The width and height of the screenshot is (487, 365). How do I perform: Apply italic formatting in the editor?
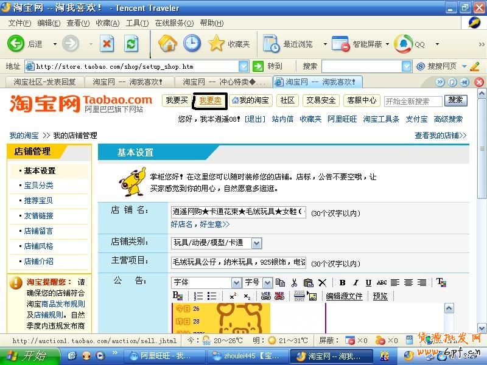pos(356,282)
